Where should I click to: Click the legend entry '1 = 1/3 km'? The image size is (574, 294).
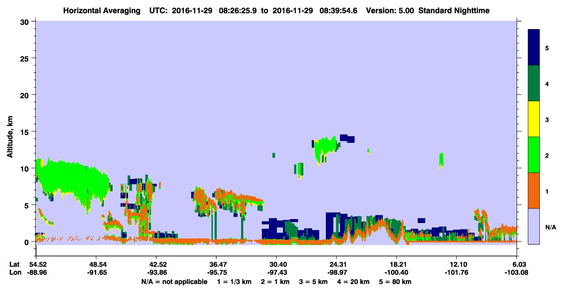[x=234, y=282]
